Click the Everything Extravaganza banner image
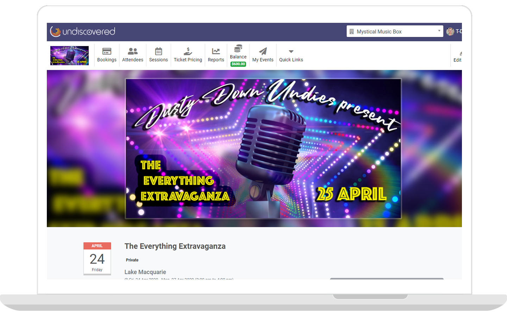Viewport: 507px width, 316px height. point(263,149)
